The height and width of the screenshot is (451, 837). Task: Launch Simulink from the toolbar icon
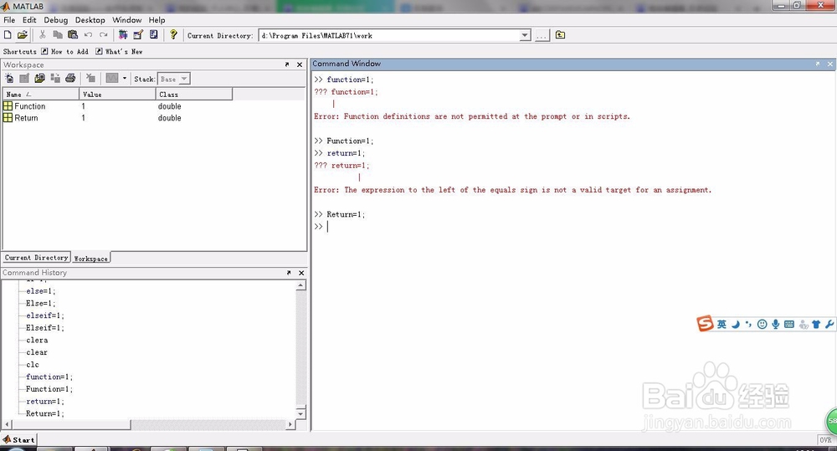pyautogui.click(x=123, y=35)
